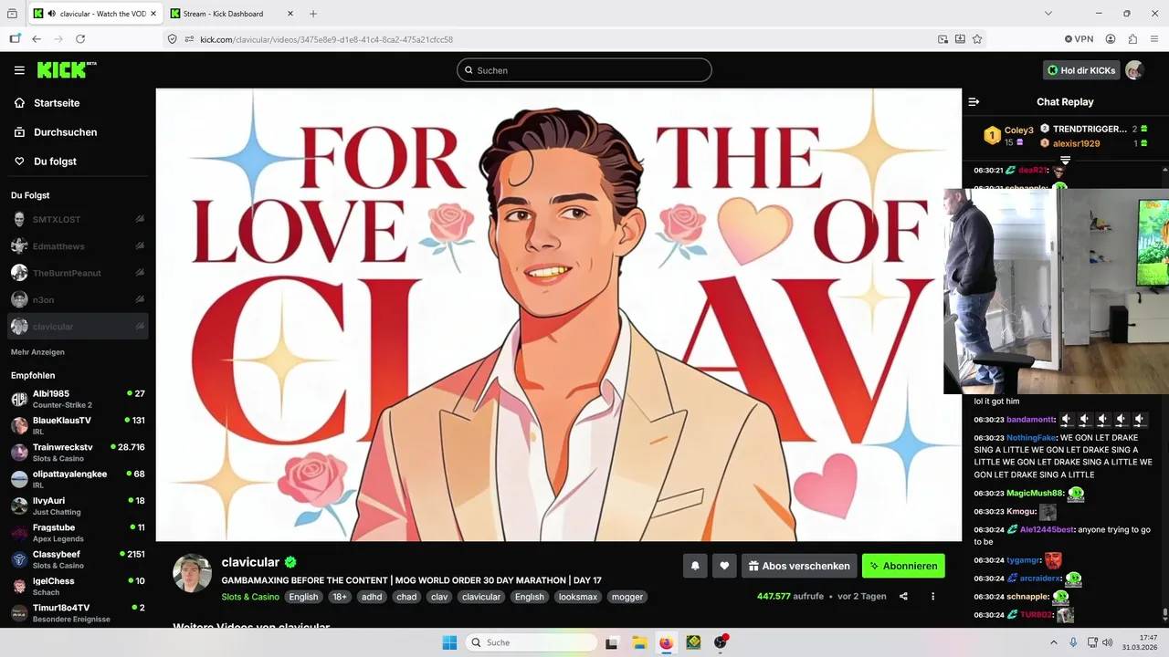This screenshot has width=1169, height=657.
Task: Open a new browser tab
Action: [313, 14]
